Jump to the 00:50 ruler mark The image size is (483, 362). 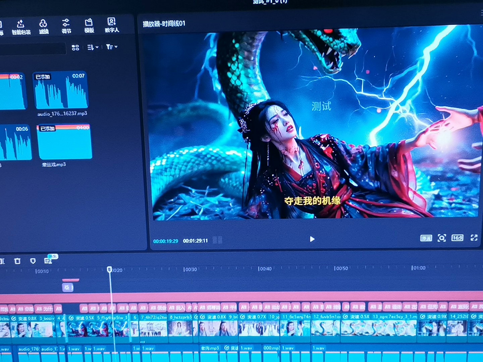tap(341, 268)
